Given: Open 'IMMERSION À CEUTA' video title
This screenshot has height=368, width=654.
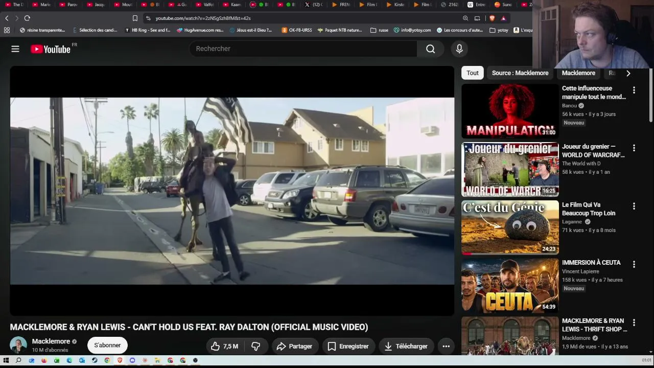Looking at the screenshot, I should tap(591, 263).
